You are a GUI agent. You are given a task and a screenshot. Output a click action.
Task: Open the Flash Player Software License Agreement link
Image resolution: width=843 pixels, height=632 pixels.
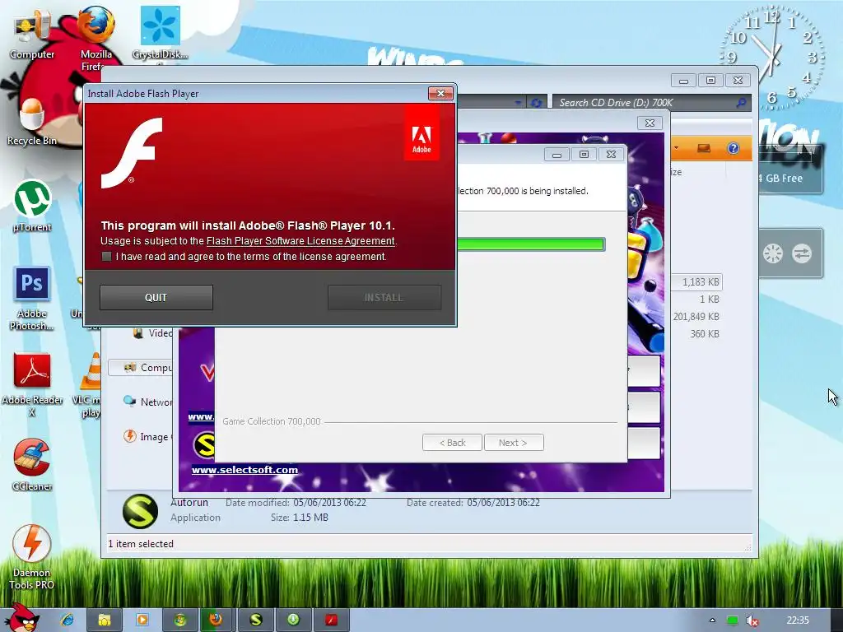[300, 241]
